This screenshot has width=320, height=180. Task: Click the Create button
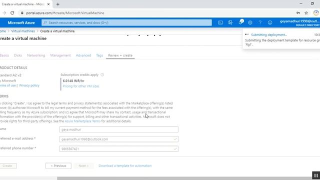click(x=8, y=165)
